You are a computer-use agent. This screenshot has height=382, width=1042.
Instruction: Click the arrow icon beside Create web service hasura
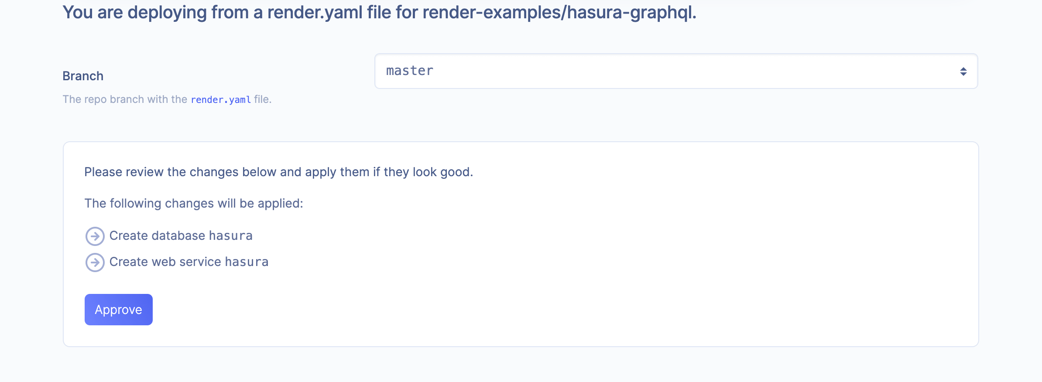click(x=94, y=263)
